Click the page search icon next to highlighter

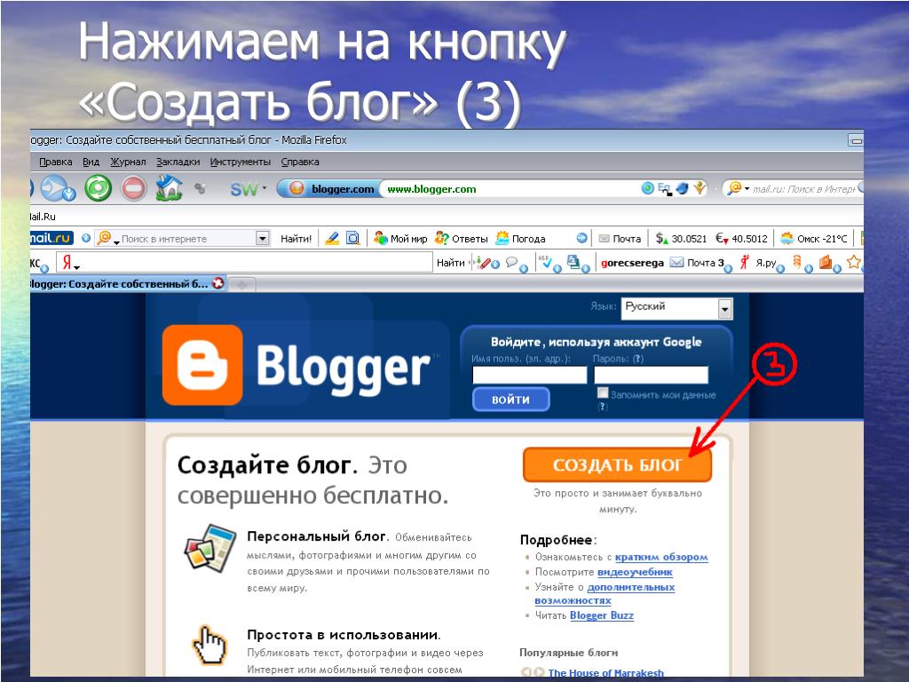352,238
